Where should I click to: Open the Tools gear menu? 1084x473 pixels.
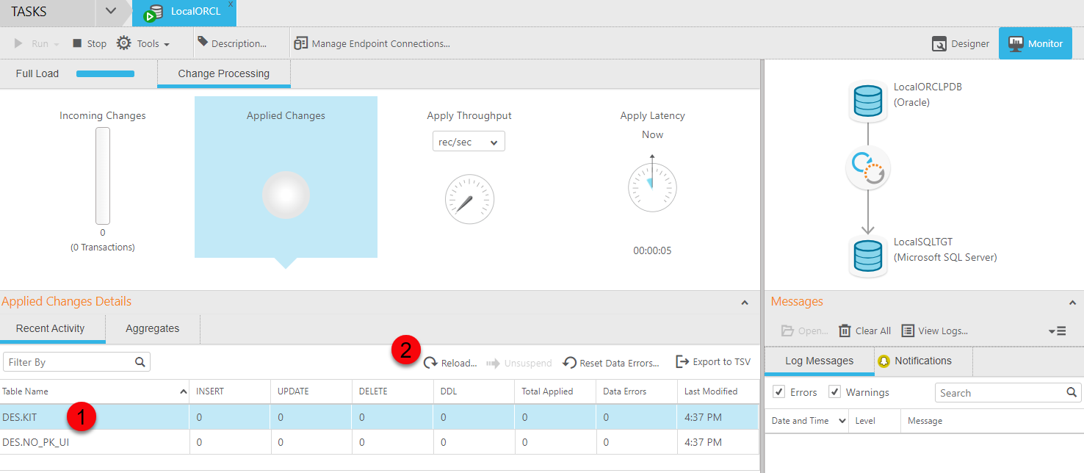[124, 43]
